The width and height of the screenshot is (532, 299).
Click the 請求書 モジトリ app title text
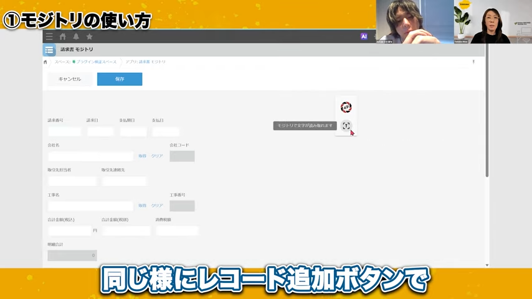(77, 50)
